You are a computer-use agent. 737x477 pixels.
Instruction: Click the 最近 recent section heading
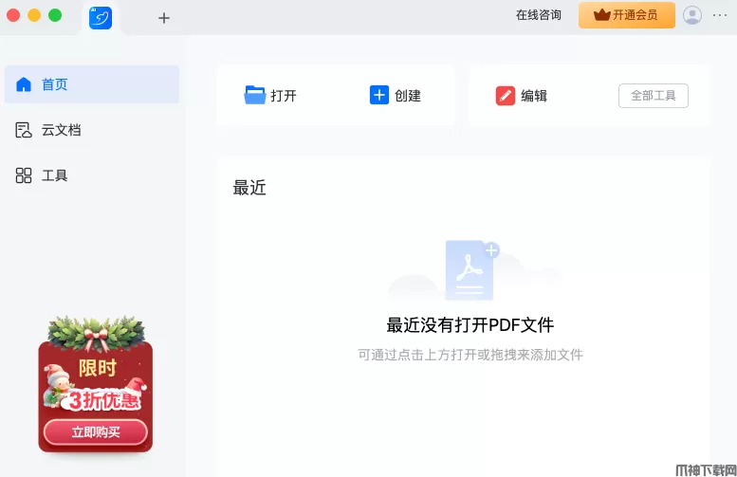[x=249, y=188]
